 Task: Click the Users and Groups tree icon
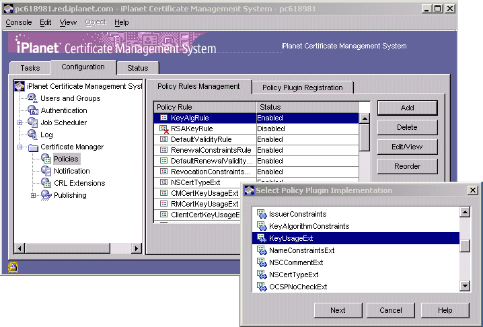point(32,98)
